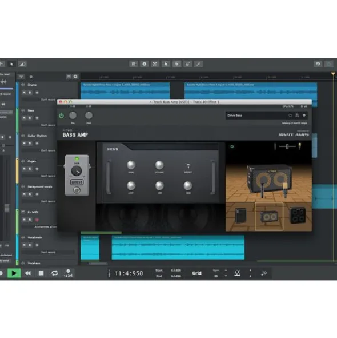The image size is (337, 338).
Task: Toggle the cabinet section power icon
Action: [232, 146]
